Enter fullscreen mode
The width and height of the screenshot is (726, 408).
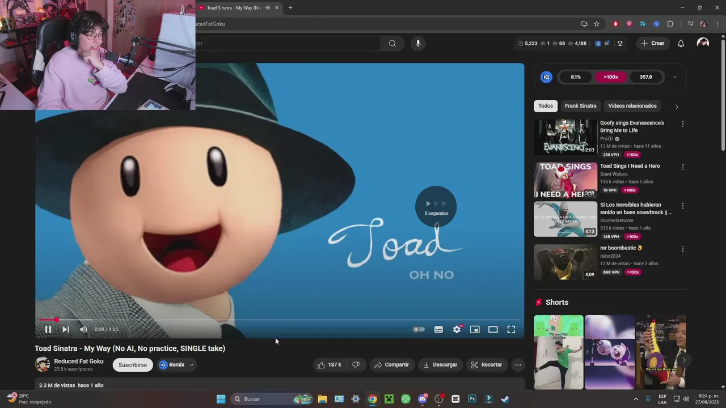click(511, 329)
